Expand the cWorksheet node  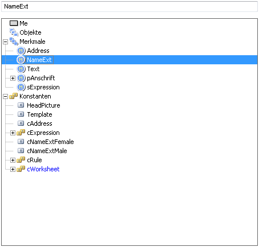point(13,169)
